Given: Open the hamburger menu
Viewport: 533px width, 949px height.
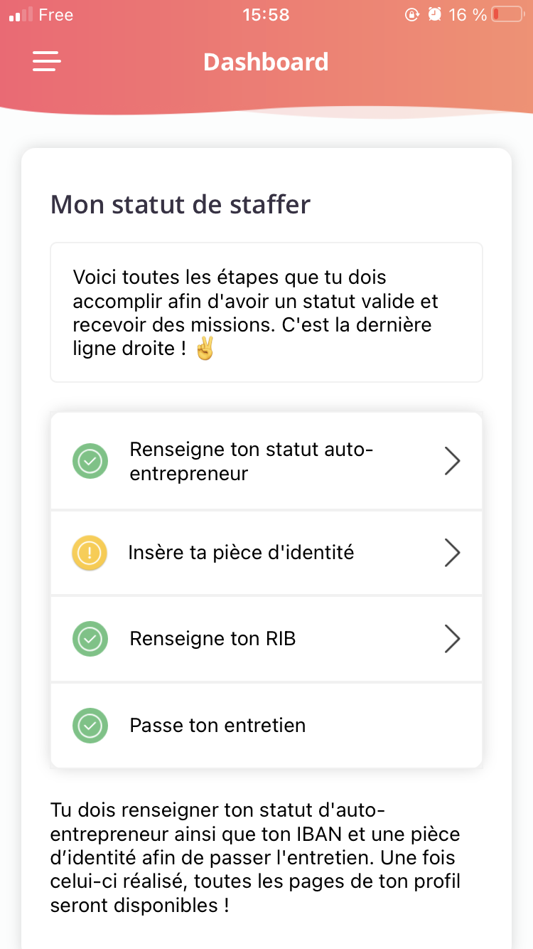Looking at the screenshot, I should [47, 61].
